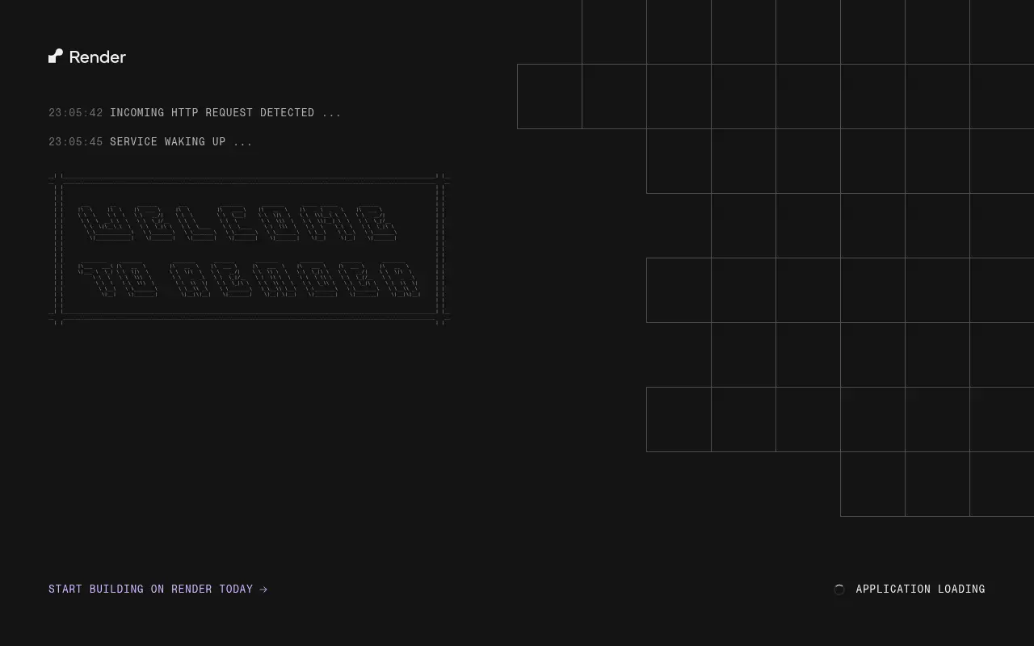Viewport: 1034px width, 646px height.
Task: Click the lowest row's leftmost grid cell
Action: tap(872, 484)
